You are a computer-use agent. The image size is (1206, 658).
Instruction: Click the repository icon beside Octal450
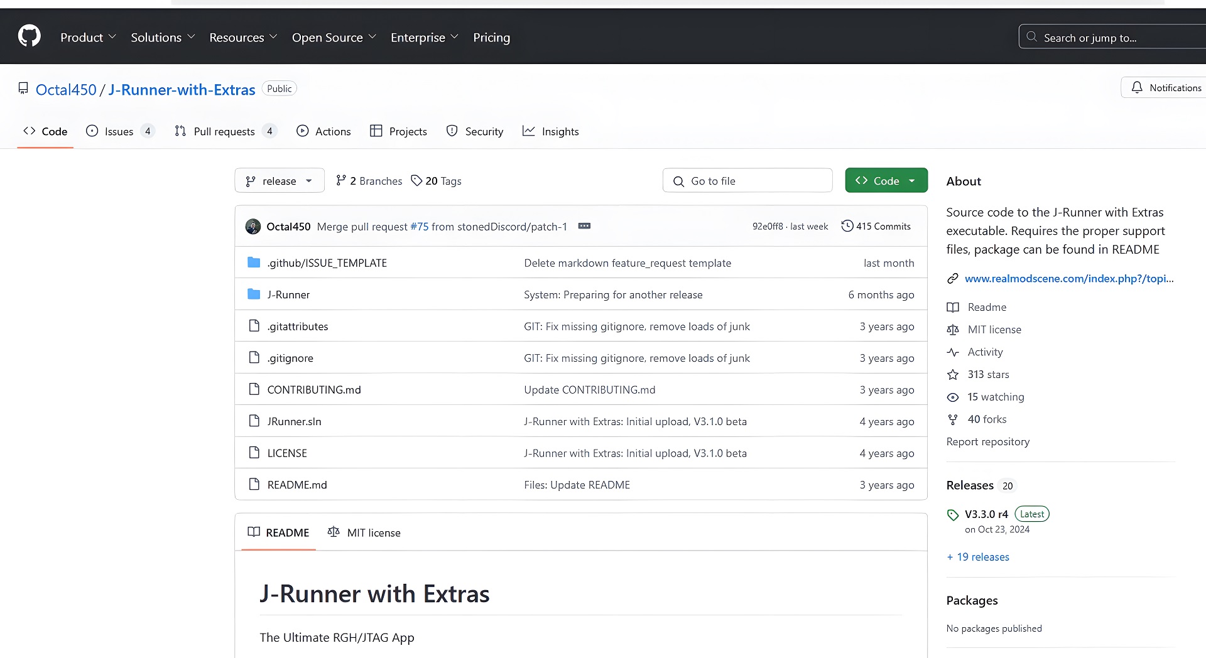click(x=23, y=89)
